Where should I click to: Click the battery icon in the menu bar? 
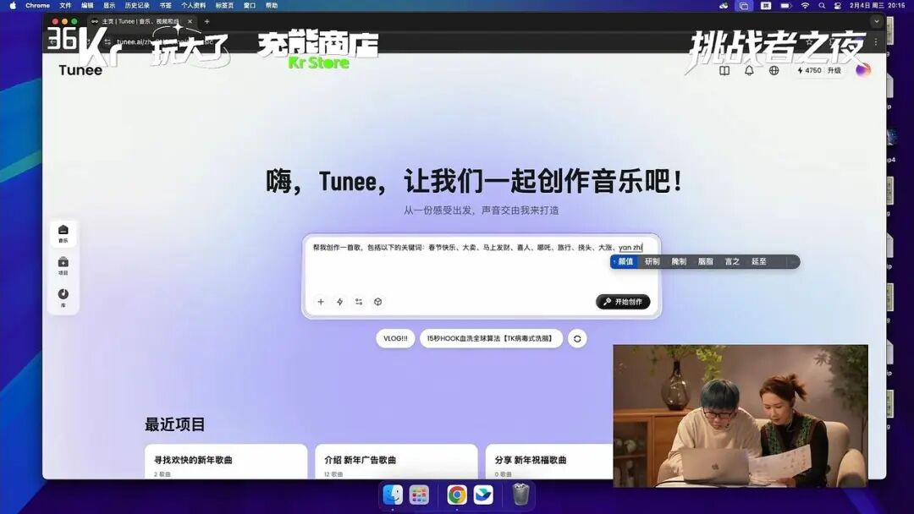pyautogui.click(x=785, y=5)
